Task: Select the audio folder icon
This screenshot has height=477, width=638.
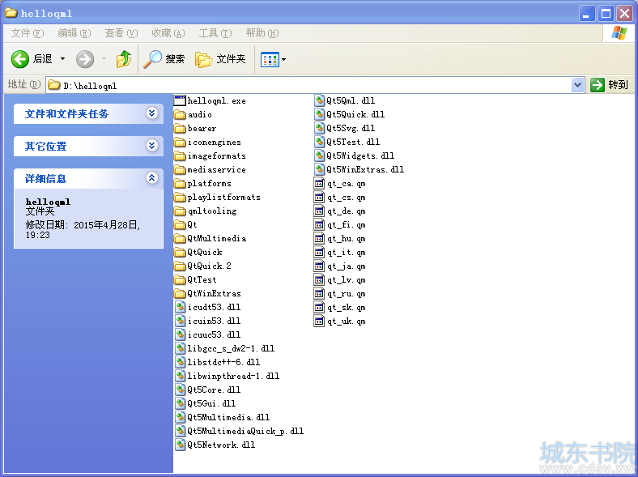Action: (x=180, y=115)
